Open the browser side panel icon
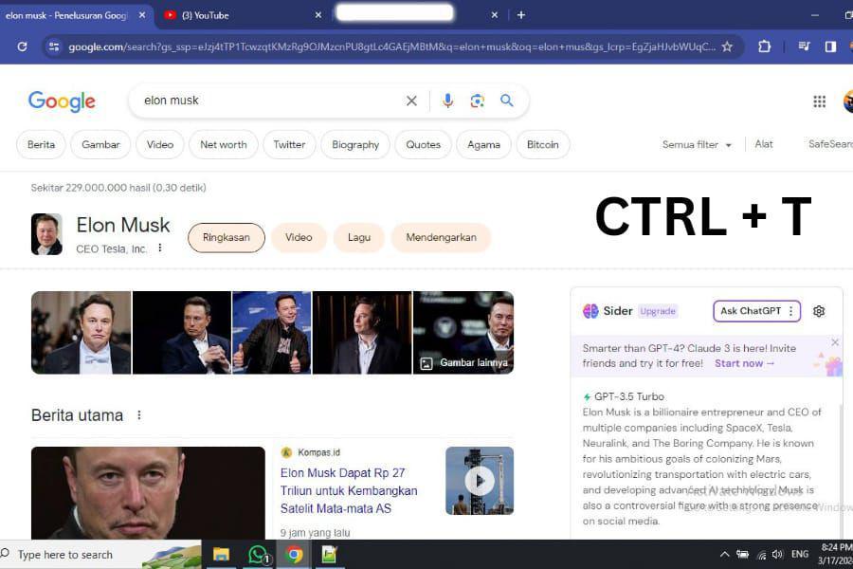This screenshot has height=569, width=853. (x=830, y=46)
